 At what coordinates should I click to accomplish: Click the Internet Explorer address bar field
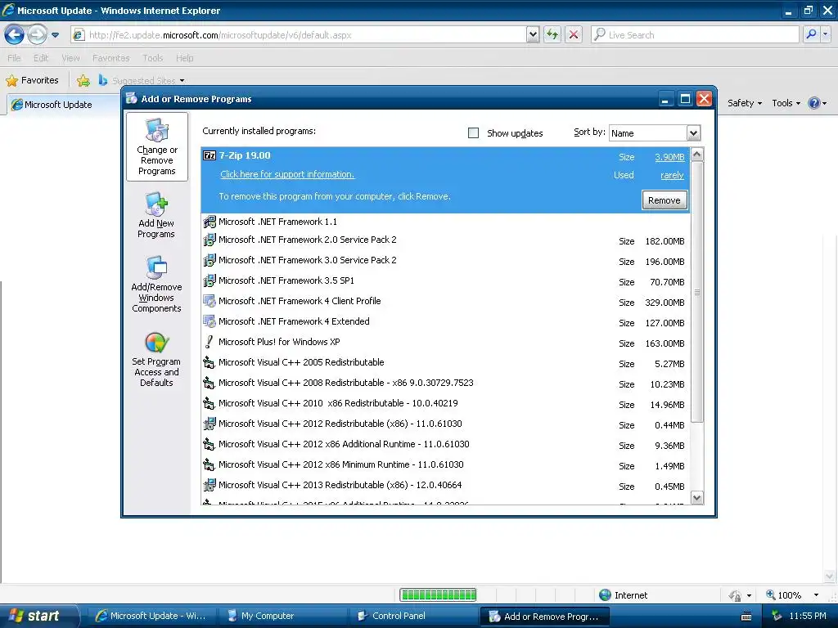306,34
